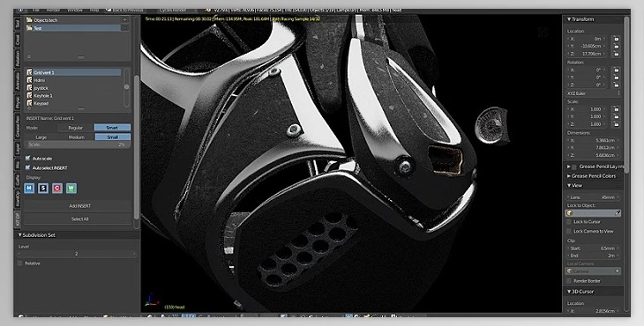
Task: Click the Location Y field
Action: [x=588, y=46]
